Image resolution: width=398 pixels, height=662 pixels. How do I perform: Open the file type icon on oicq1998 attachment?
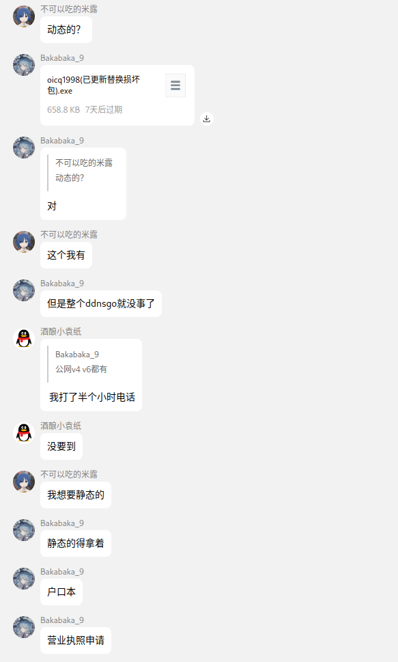pyautogui.click(x=175, y=85)
